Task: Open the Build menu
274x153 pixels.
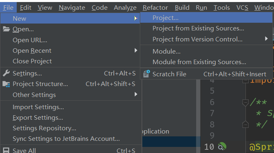Action: (182, 8)
